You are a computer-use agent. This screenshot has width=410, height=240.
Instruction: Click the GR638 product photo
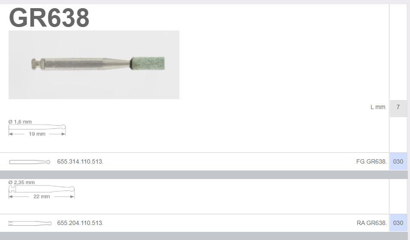(x=94, y=65)
